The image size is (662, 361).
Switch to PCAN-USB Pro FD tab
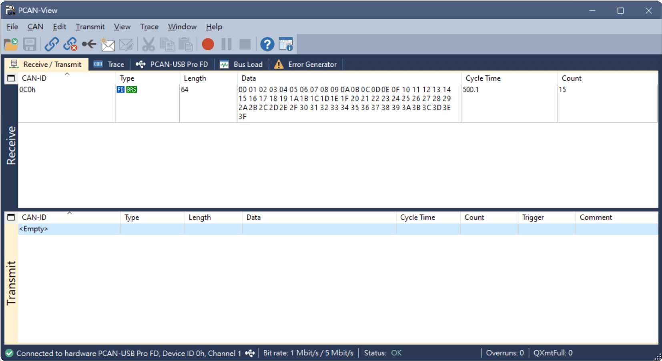point(172,64)
